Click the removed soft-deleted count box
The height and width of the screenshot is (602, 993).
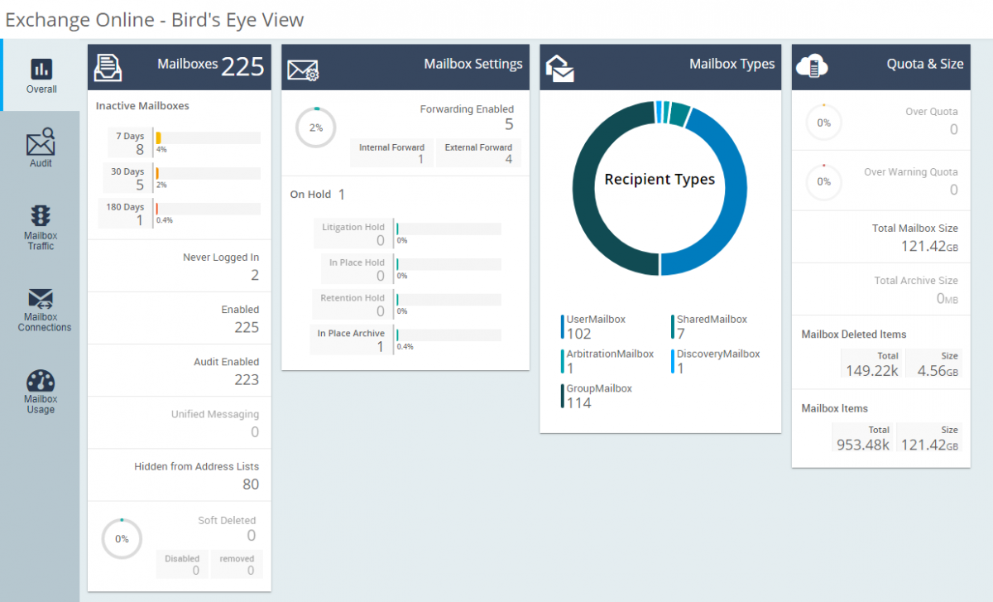[x=237, y=564]
